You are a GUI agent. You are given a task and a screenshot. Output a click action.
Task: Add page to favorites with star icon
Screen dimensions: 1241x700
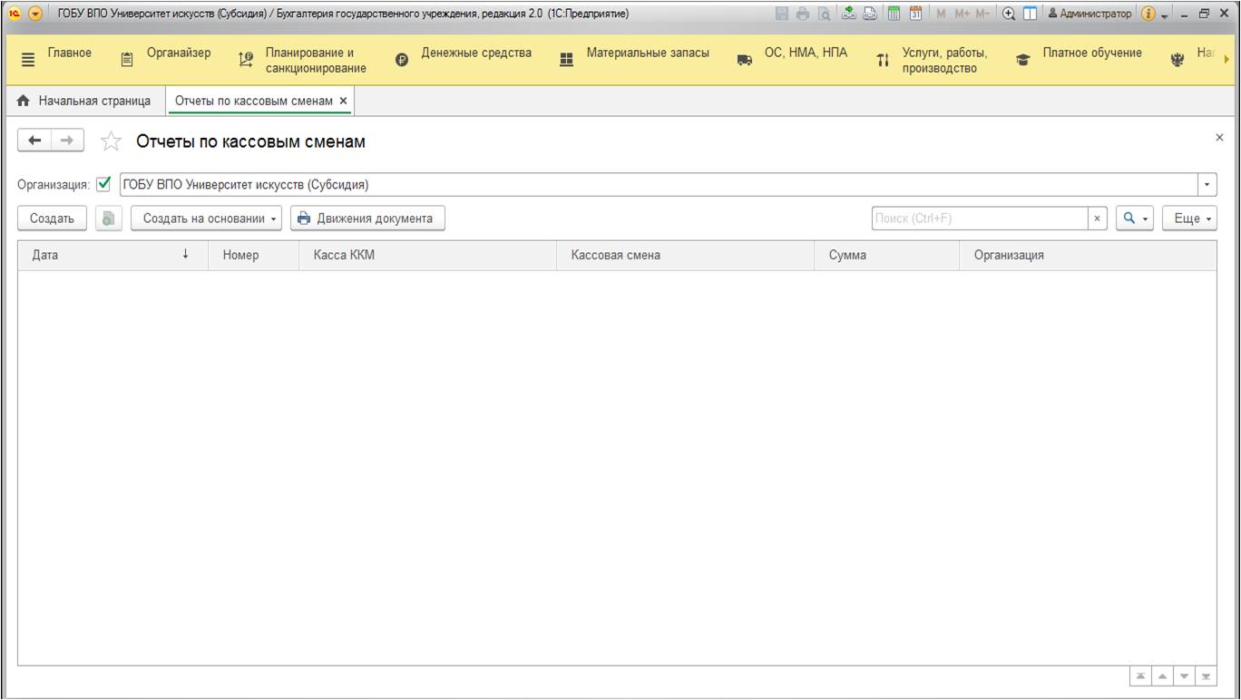(110, 141)
